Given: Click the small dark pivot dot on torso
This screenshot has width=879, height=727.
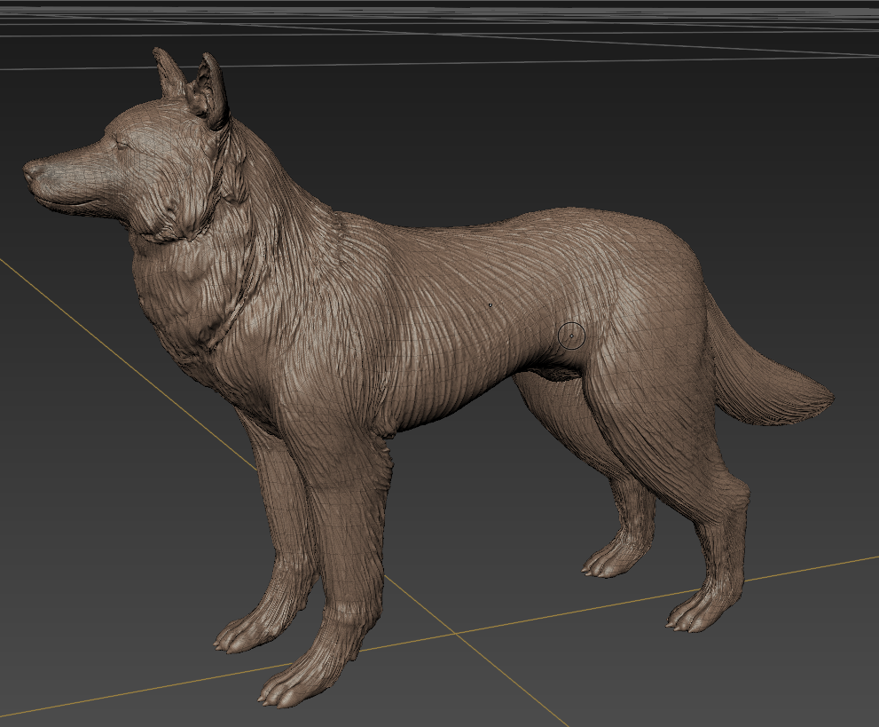Looking at the screenshot, I should 491,305.
